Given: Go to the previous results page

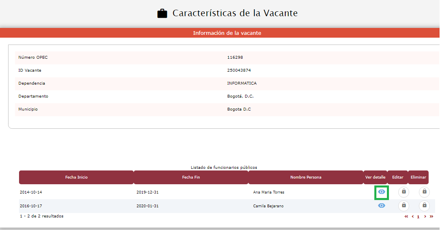Looking at the screenshot, I should 412,217.
